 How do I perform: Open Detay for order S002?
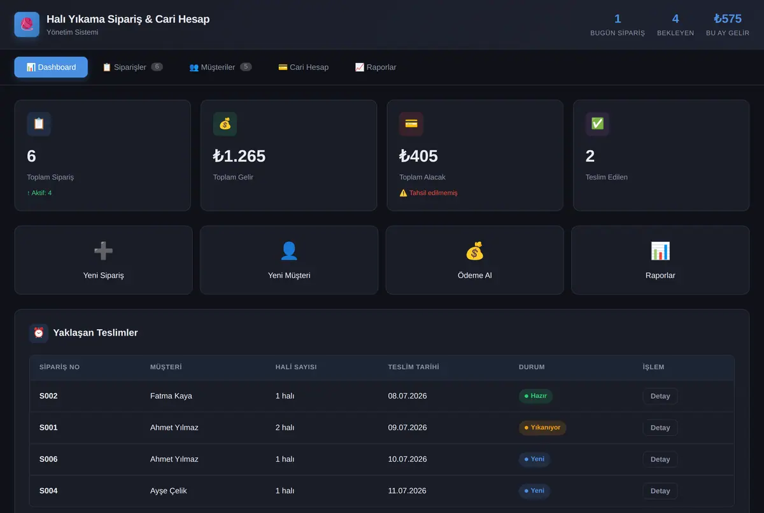coord(660,396)
